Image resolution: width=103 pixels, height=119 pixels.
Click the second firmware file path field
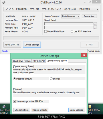69,28
